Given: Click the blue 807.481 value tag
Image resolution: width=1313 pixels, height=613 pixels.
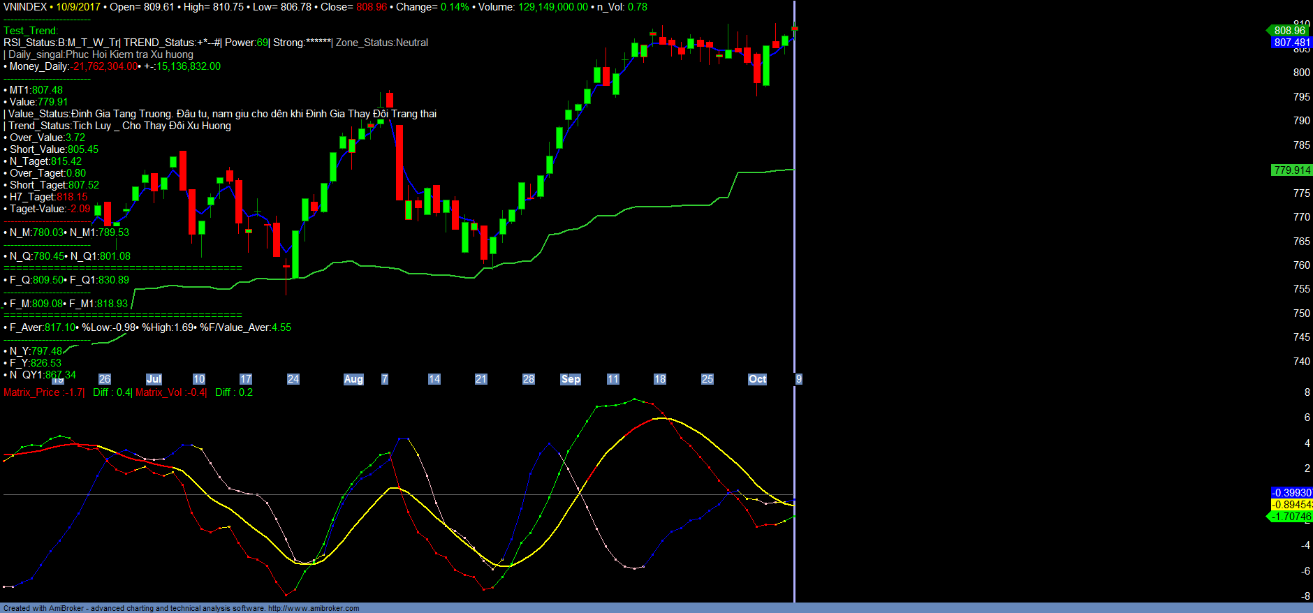Looking at the screenshot, I should click(x=1291, y=43).
